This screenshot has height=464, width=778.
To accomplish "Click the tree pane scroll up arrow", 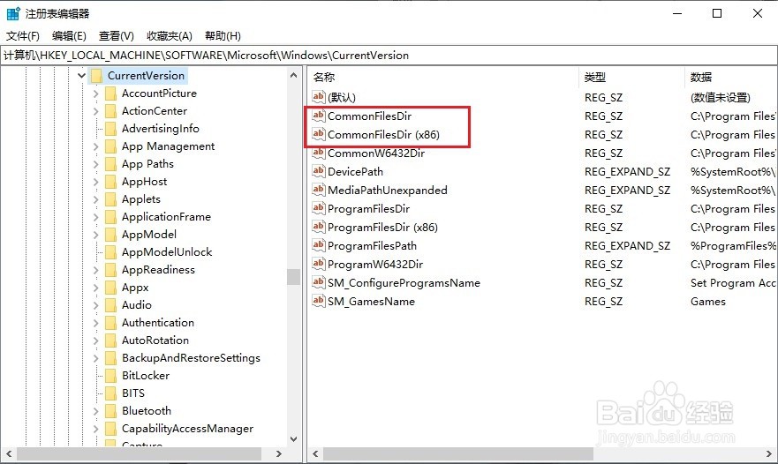I will pyautogui.click(x=293, y=75).
